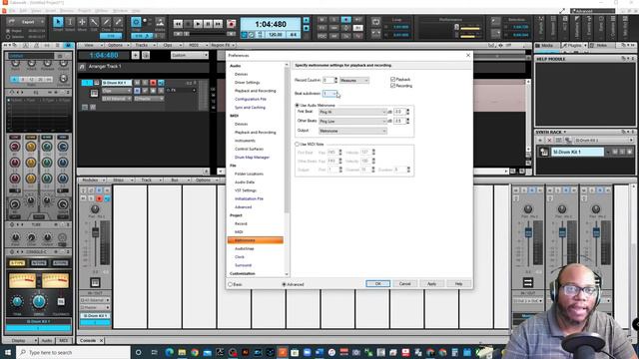Open Folder Locations preferences page
This screenshot has height=359, width=639.
[249, 174]
